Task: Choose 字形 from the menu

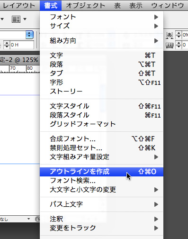Action: click(x=101, y=83)
